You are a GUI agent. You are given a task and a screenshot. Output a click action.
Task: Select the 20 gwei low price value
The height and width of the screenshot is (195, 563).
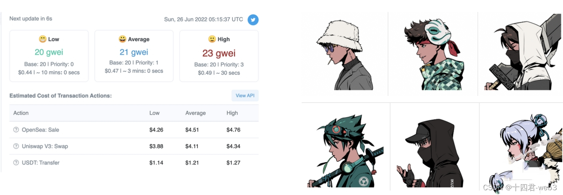click(49, 52)
